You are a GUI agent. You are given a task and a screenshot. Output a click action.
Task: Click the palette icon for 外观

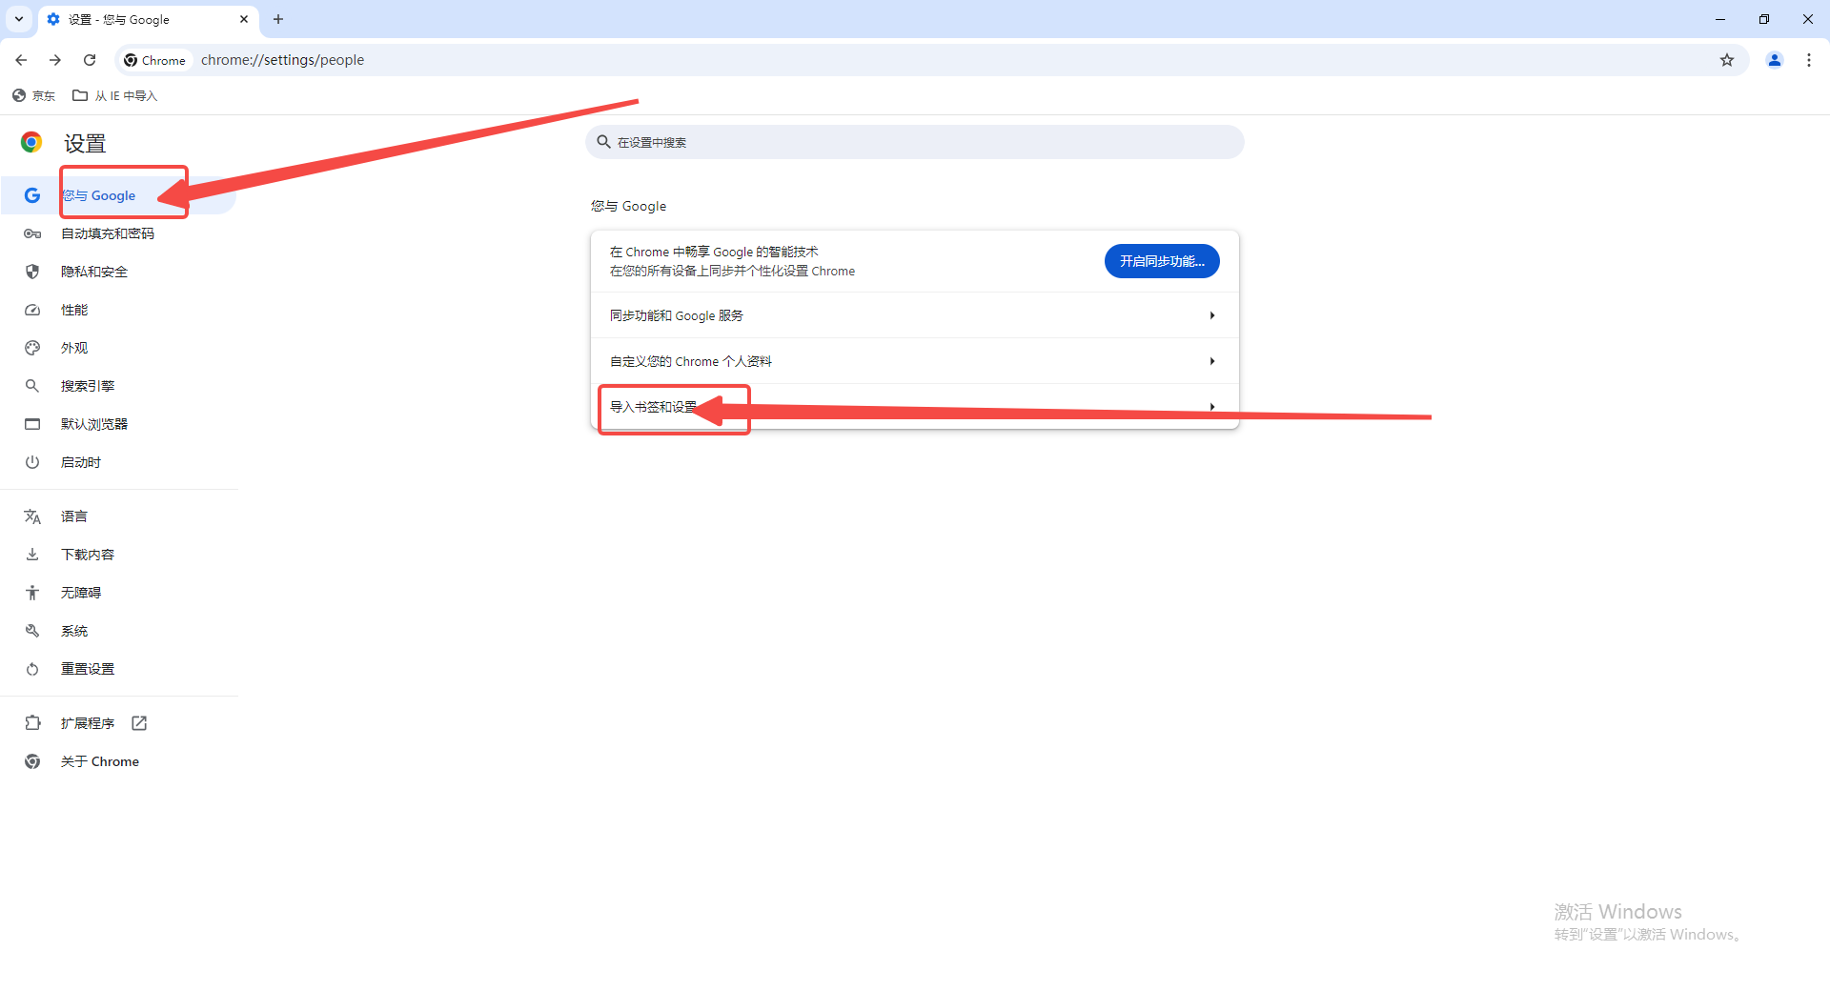pyautogui.click(x=32, y=348)
